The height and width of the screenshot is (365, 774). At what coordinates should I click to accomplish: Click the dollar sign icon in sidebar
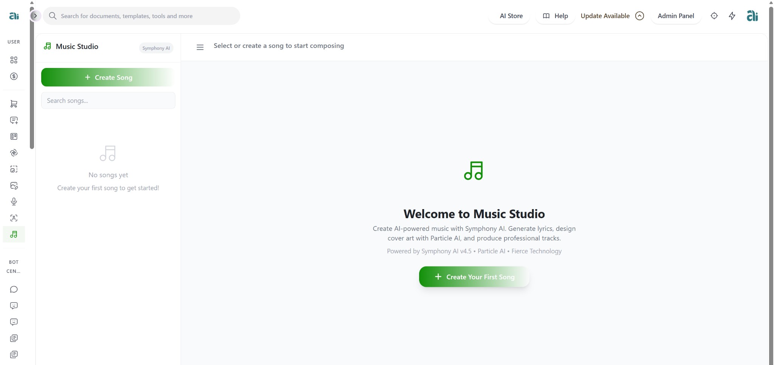[x=14, y=76]
